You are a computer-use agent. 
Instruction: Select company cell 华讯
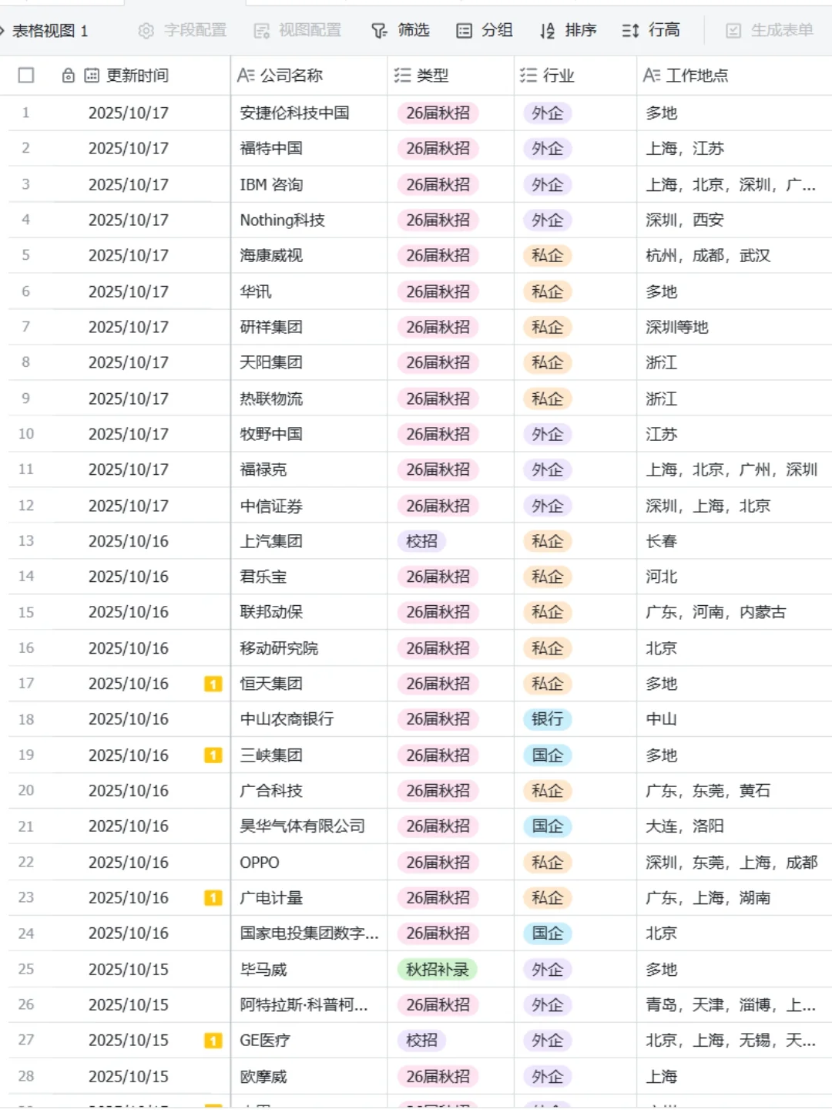coord(309,291)
